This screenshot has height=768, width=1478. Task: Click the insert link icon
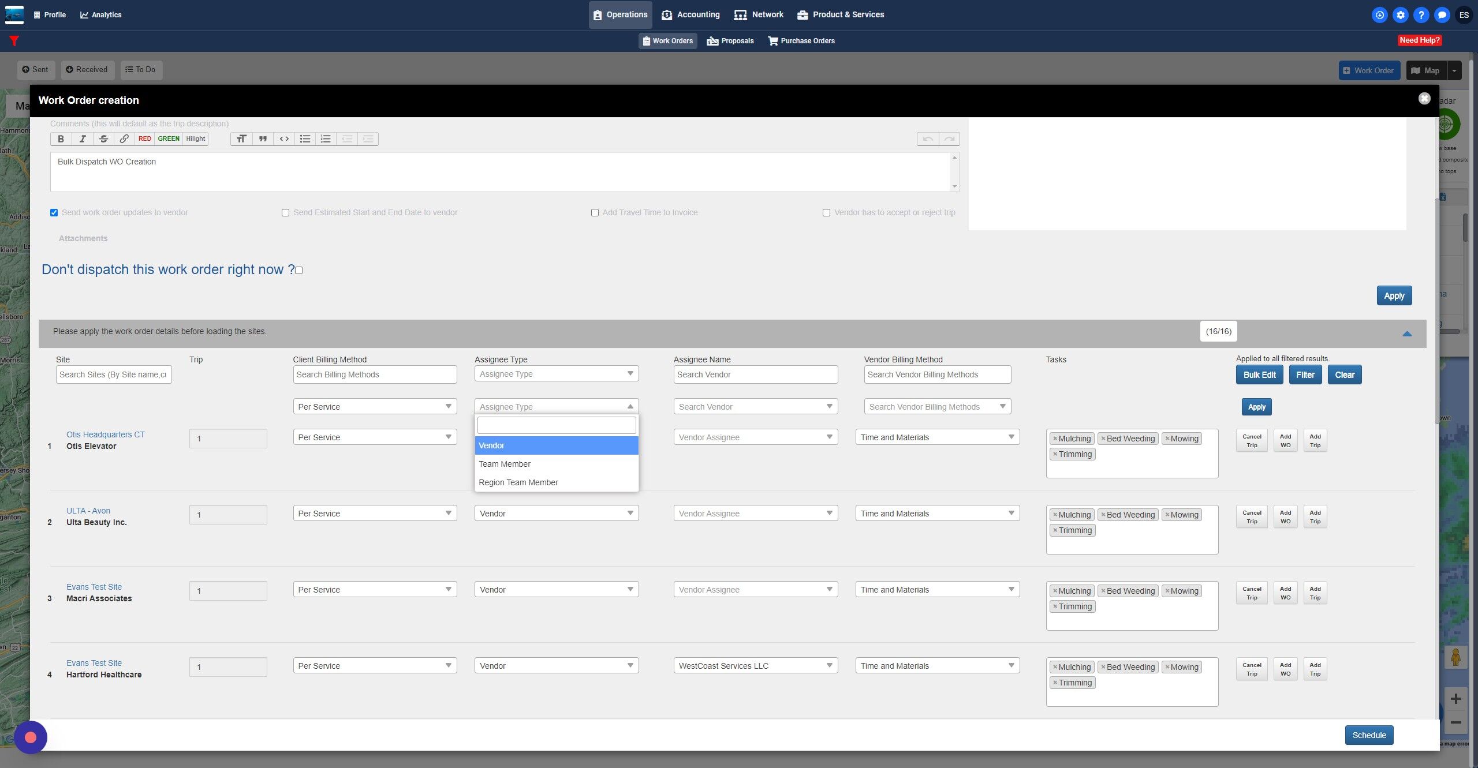coord(124,138)
